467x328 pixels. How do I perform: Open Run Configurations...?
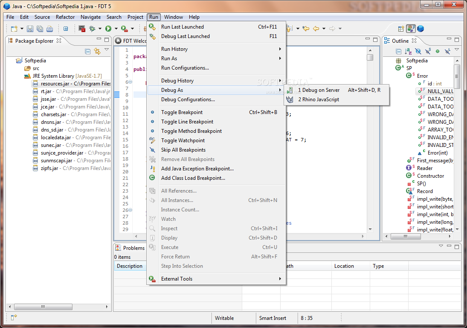(217, 68)
